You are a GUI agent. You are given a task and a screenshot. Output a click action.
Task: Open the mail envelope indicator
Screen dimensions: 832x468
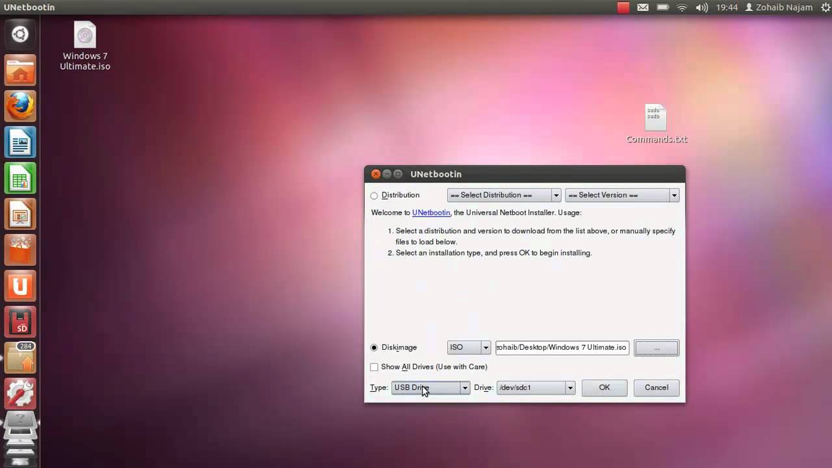pyautogui.click(x=643, y=7)
